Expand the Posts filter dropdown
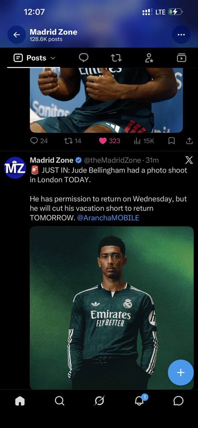The height and width of the screenshot is (428, 198). tap(35, 58)
